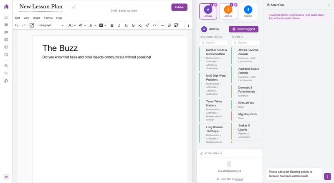Check Times Tables Mastery learning area

point(203,110)
